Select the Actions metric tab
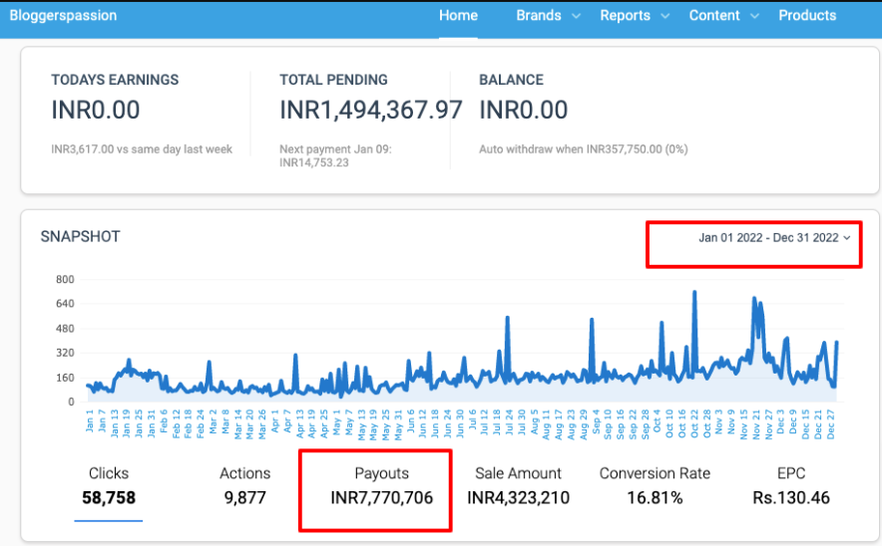Screen dimensions: 882x546 point(244,486)
